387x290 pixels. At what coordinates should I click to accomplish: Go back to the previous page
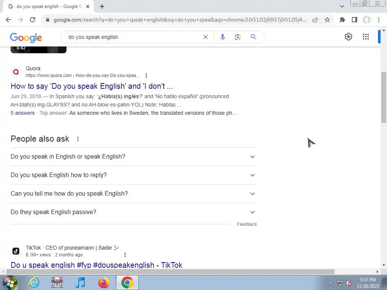(x=8, y=20)
